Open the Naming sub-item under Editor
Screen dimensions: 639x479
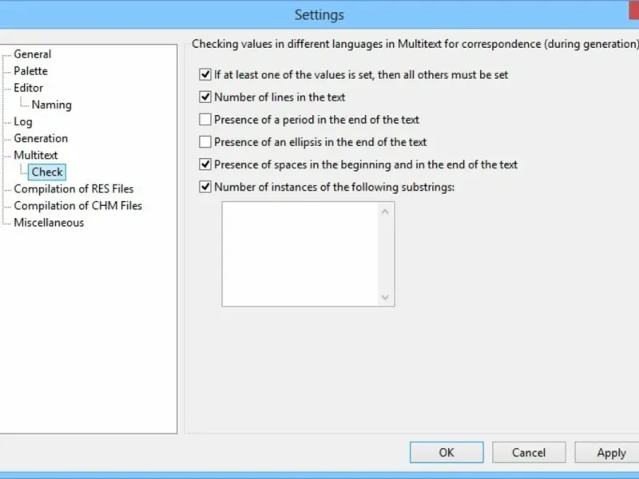(x=51, y=105)
